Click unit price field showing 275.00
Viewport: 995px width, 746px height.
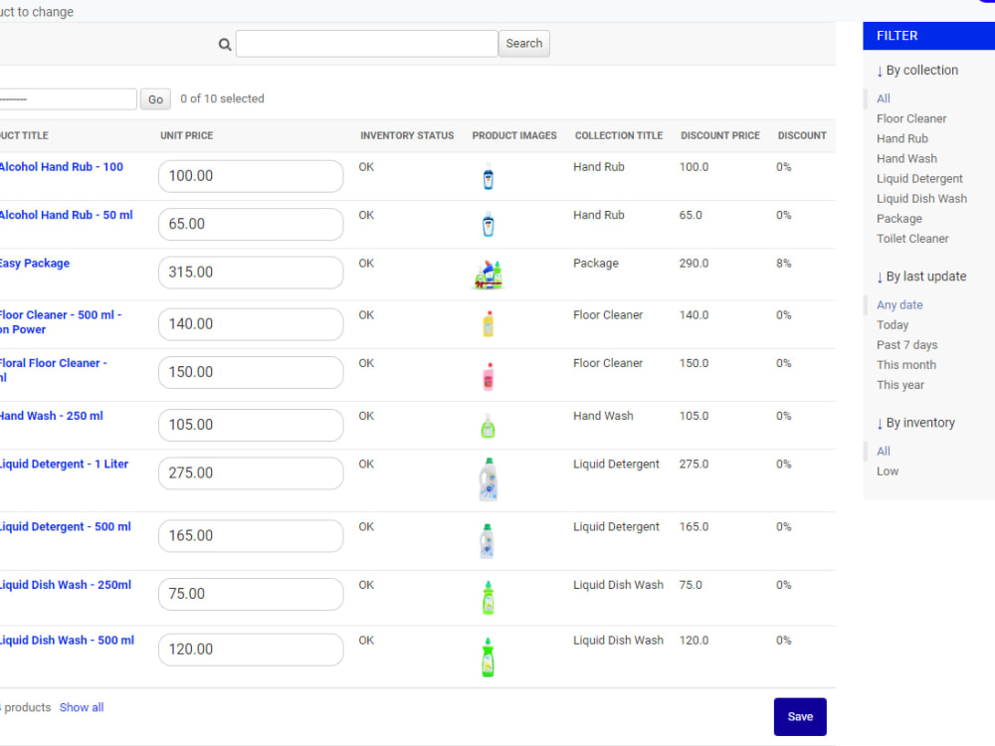251,473
